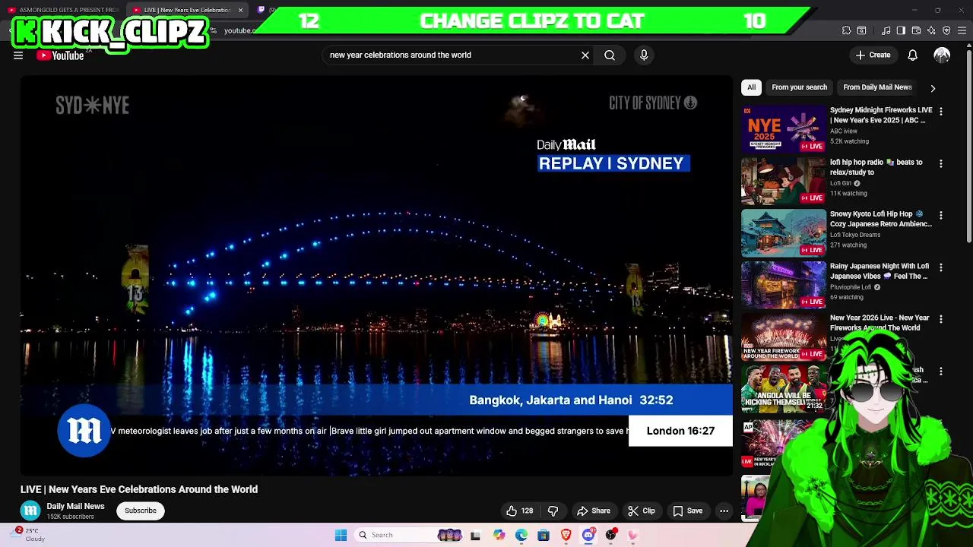Screen dimensions: 973x547
Task: Click the Create button
Action: point(873,55)
